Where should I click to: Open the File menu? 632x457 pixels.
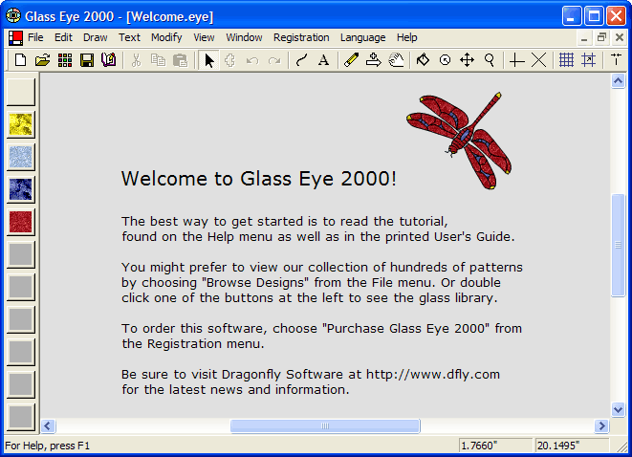[35, 37]
